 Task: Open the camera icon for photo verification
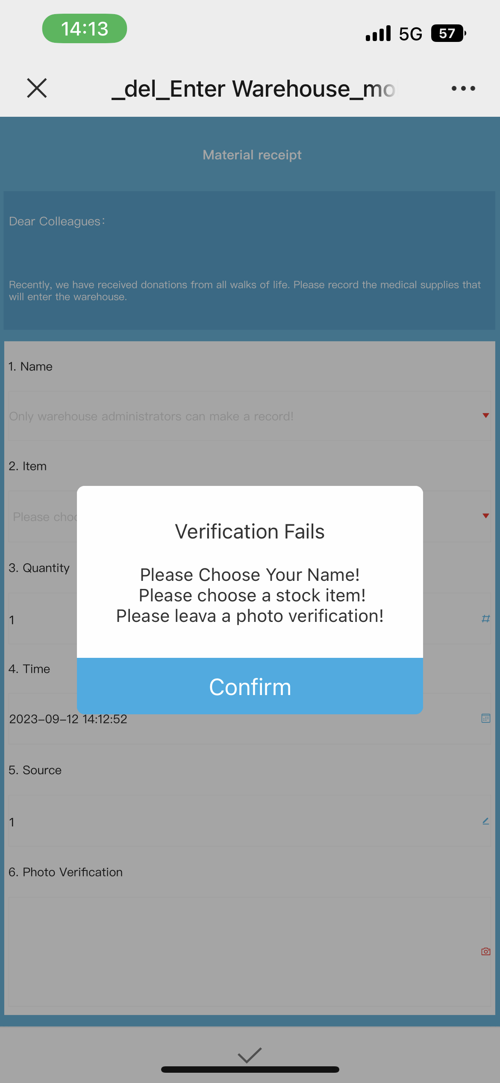[x=485, y=951]
